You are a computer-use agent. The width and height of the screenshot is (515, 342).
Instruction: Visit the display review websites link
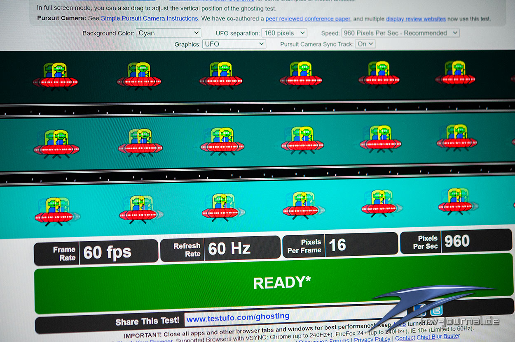pyautogui.click(x=416, y=19)
